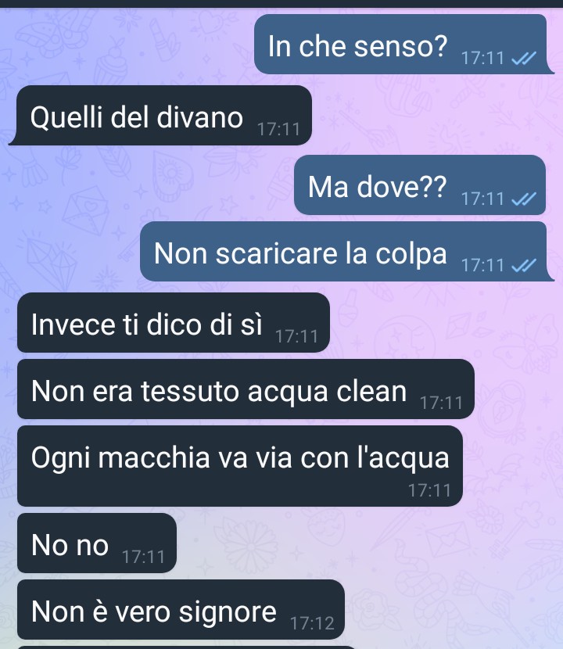Select the 'In che senso?' message bubble

click(404, 45)
